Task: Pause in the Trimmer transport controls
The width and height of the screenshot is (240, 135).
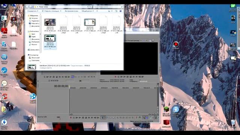Action: tap(54, 76)
